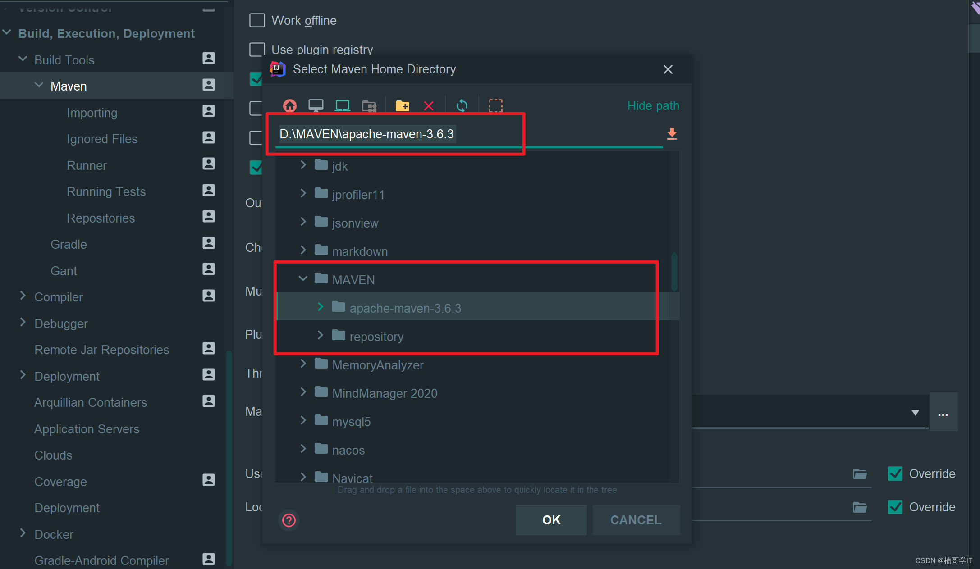Select Gradle in the settings tree

[x=69, y=244]
